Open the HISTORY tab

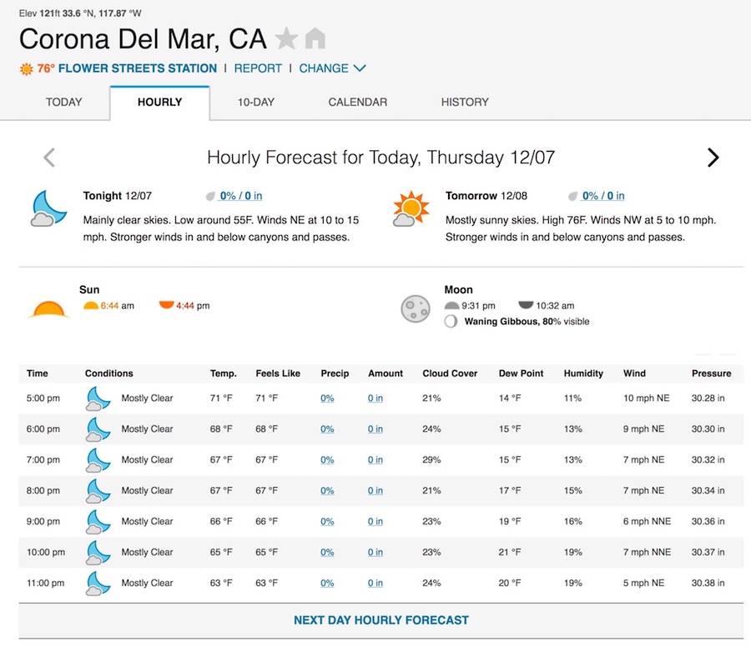465,102
